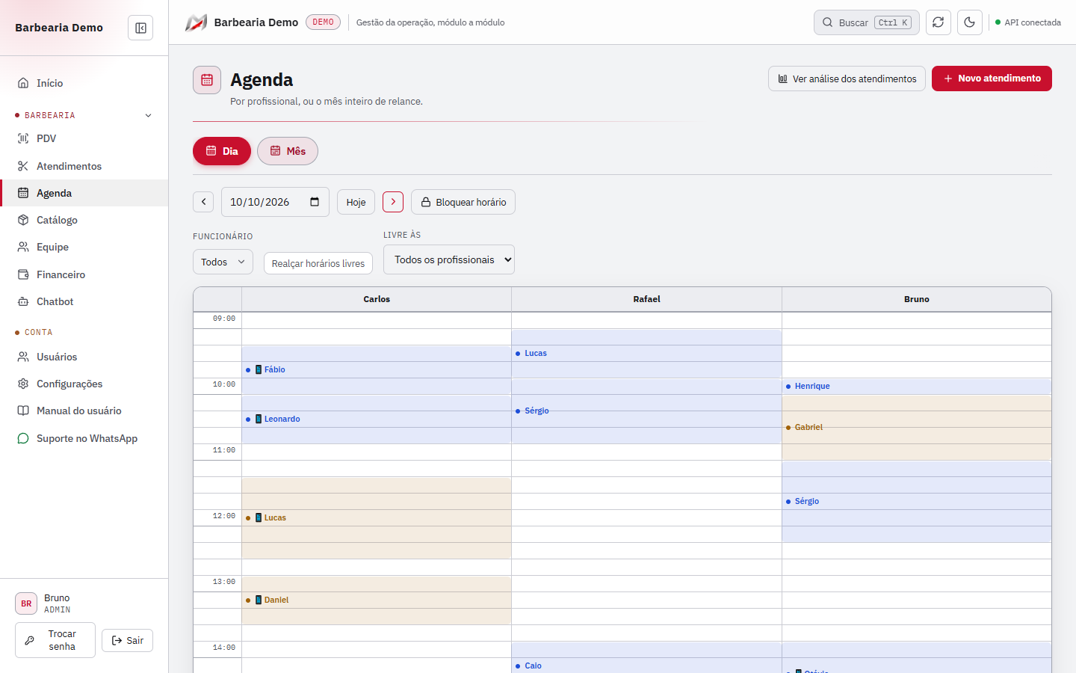Screen dimensions: 1076x673
Task: Open Equipe in the sidebar
Action: (84, 247)
